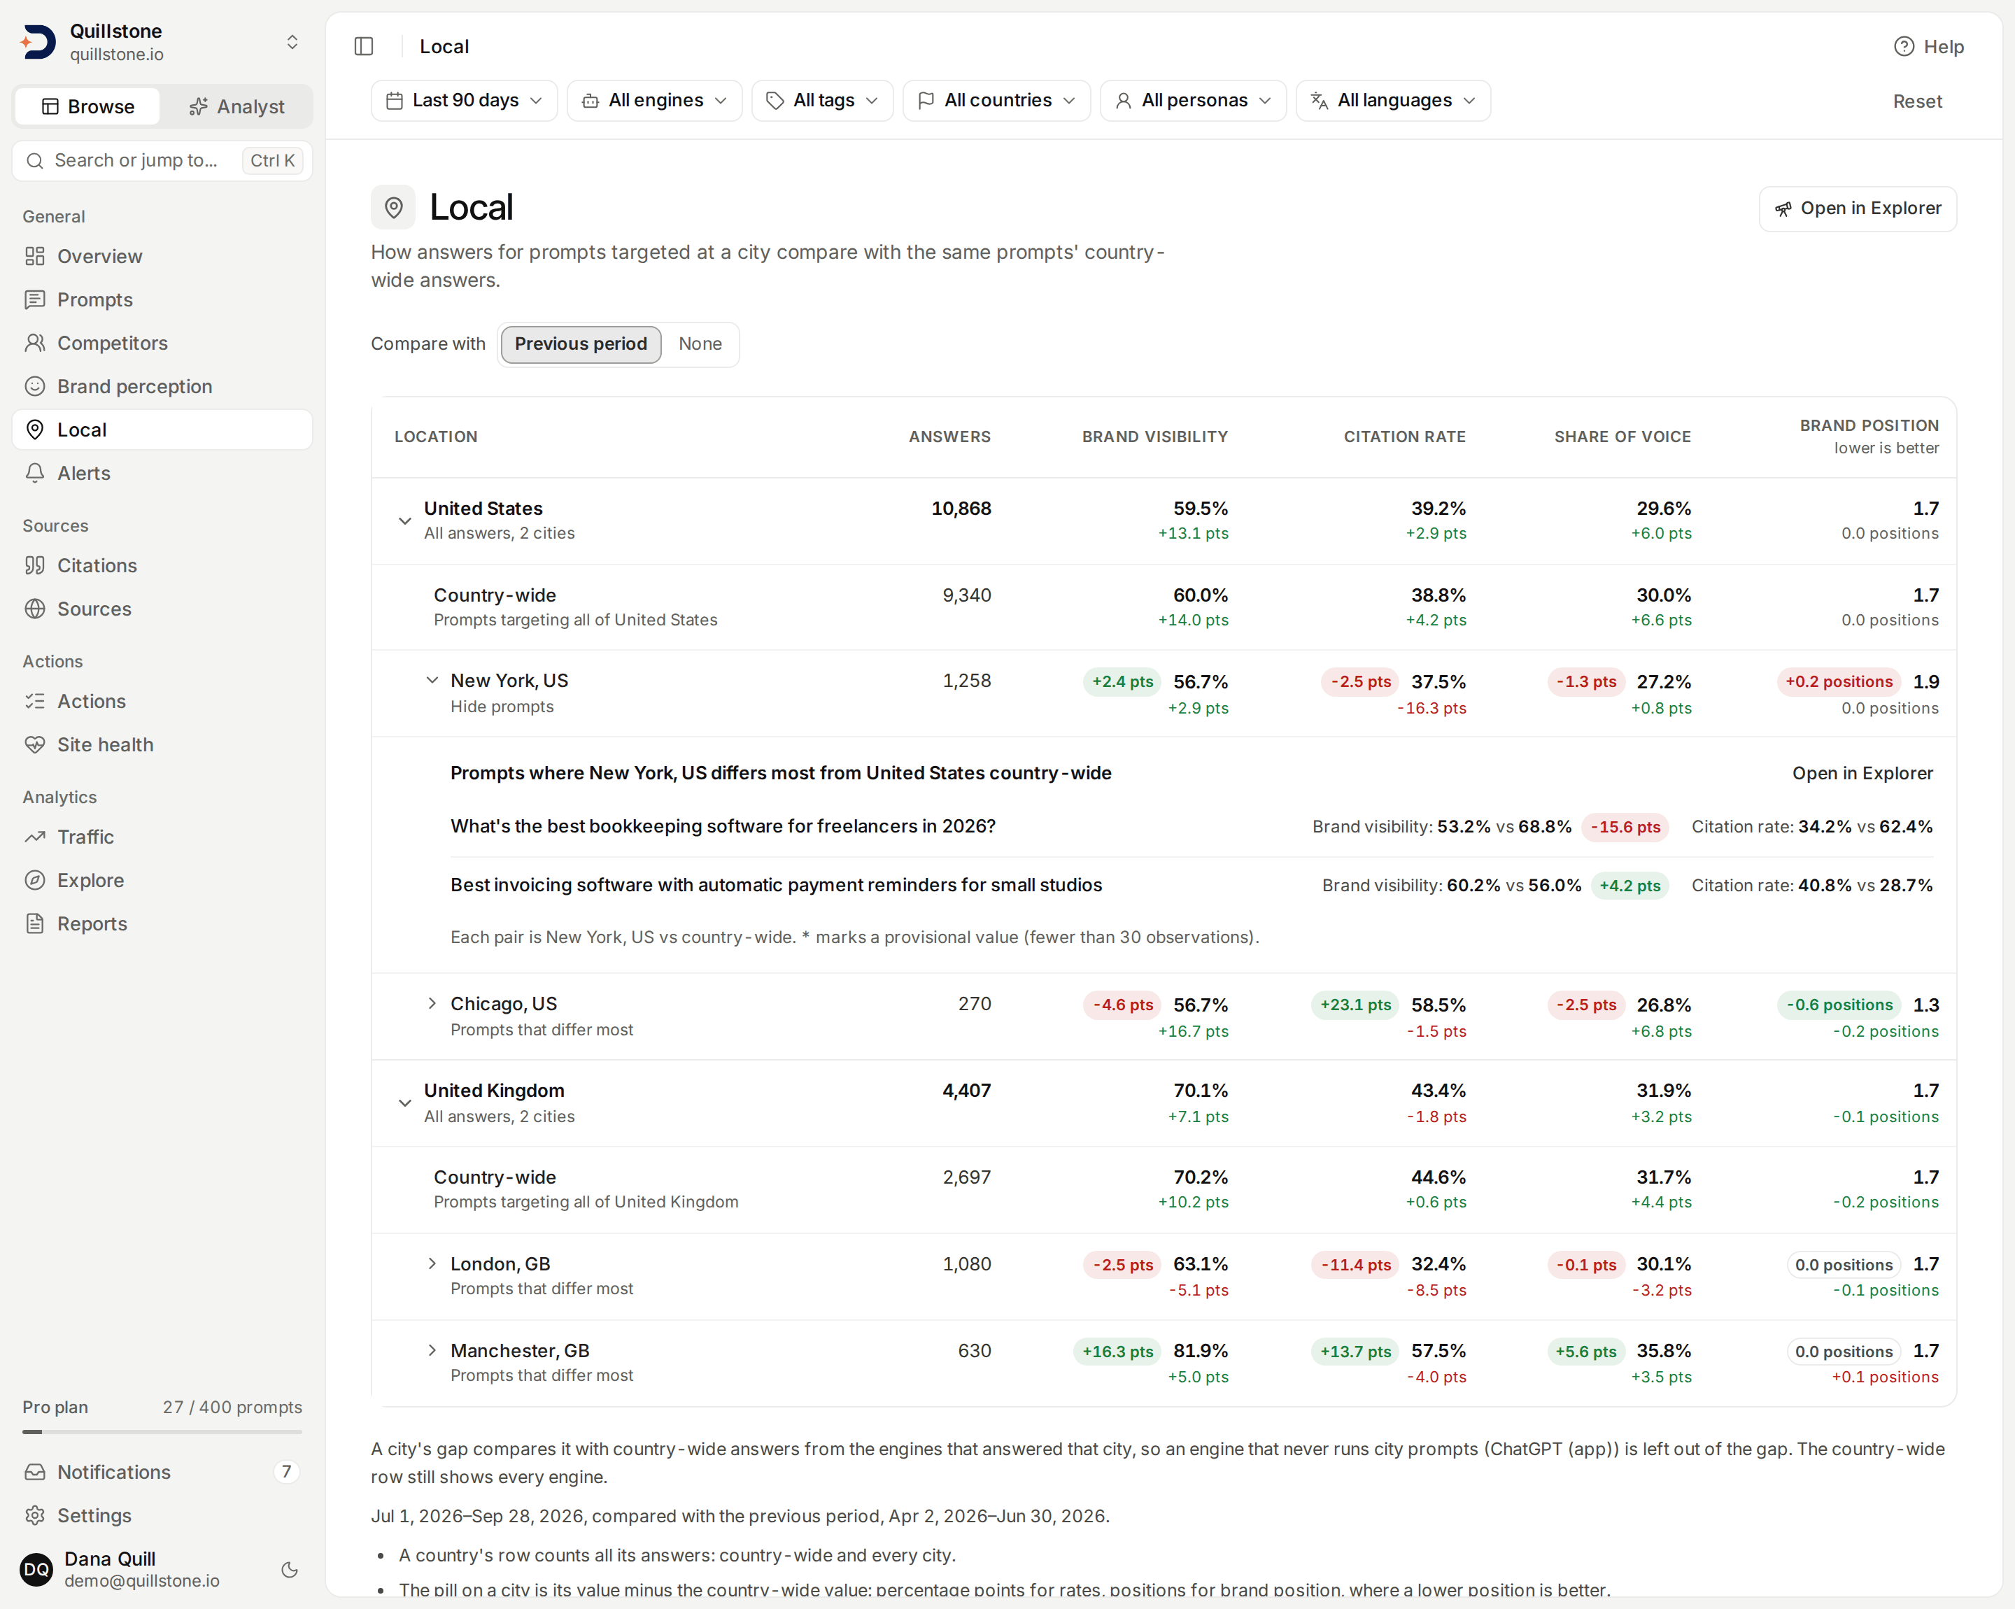This screenshot has width=2015, height=1609.
Task: Click the Pro plan prompts usage bar
Action: 162,1431
